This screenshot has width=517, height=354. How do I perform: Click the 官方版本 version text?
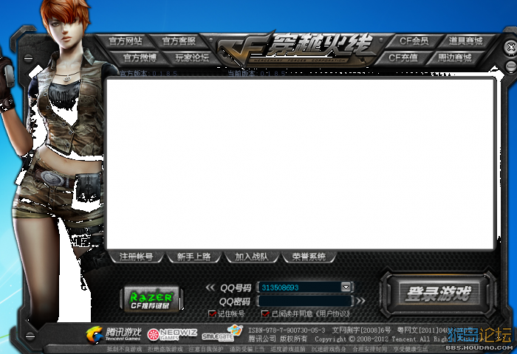click(x=148, y=74)
